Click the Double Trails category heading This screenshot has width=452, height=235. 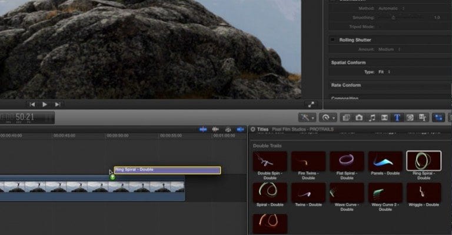pyautogui.click(x=267, y=146)
